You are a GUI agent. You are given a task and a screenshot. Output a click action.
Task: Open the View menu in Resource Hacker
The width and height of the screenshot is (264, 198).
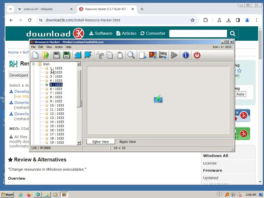(49, 47)
